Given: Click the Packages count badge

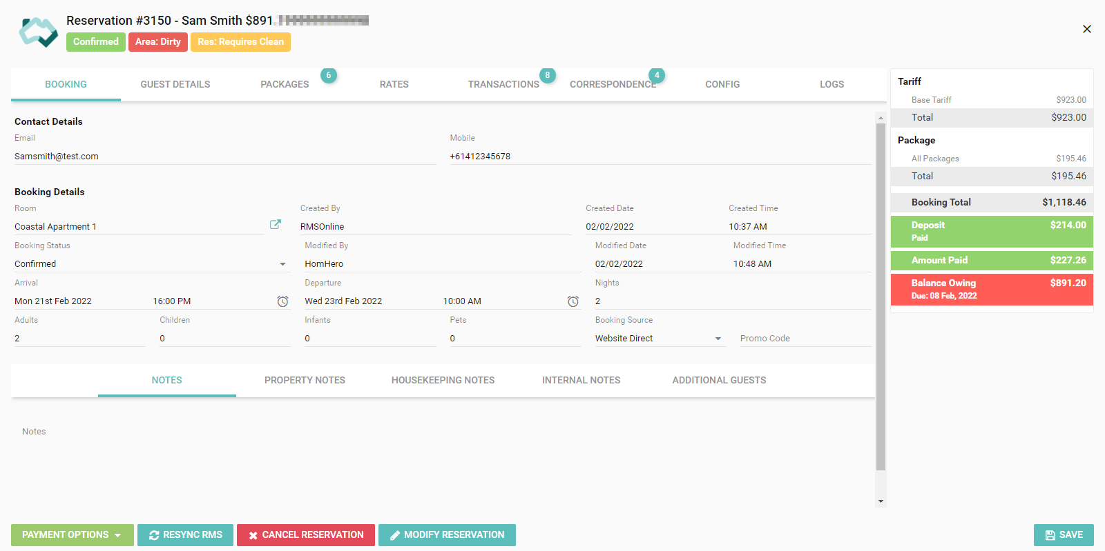Looking at the screenshot, I should 329,75.
